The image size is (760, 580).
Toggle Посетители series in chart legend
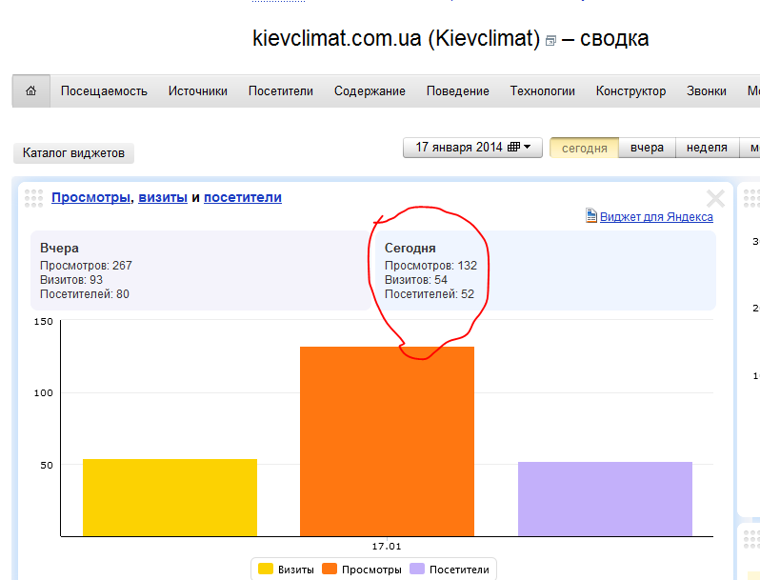click(x=450, y=570)
